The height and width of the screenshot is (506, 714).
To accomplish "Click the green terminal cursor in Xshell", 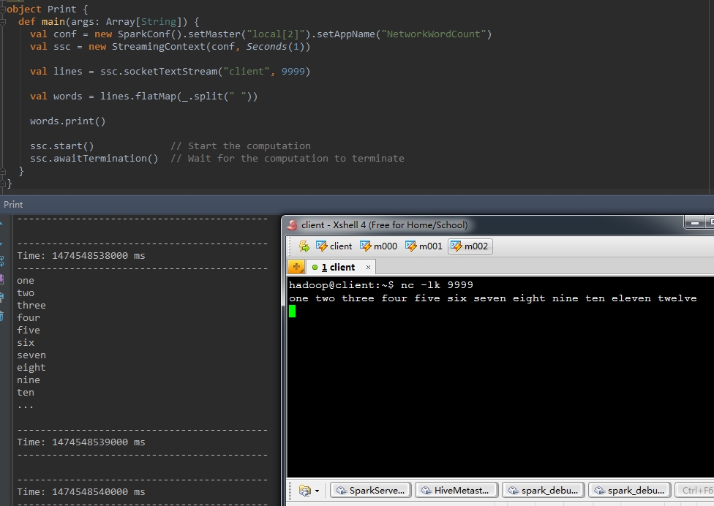I will [x=293, y=311].
